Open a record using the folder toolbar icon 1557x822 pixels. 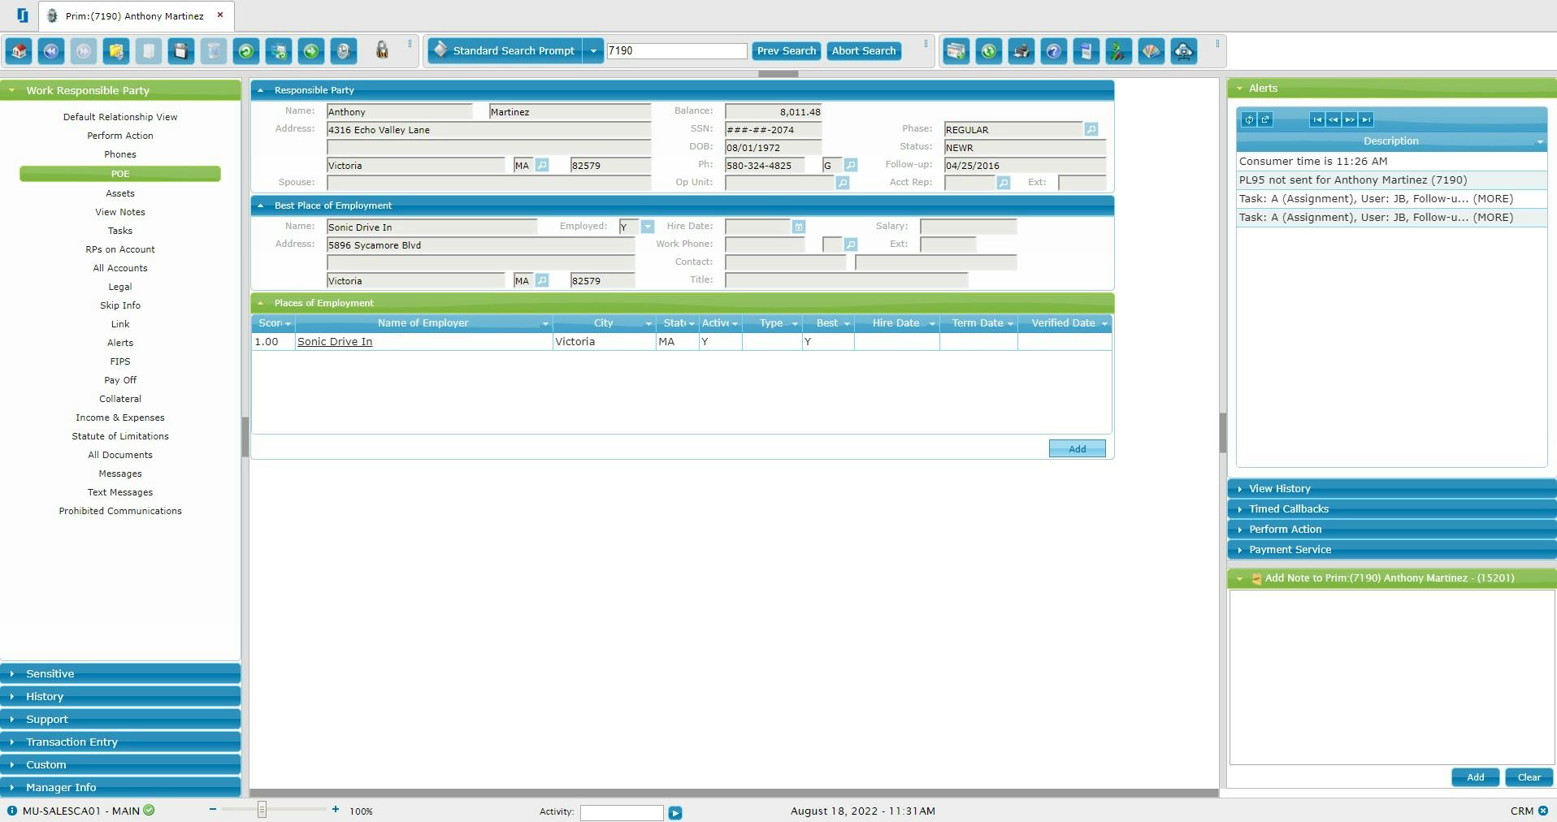[x=116, y=50]
